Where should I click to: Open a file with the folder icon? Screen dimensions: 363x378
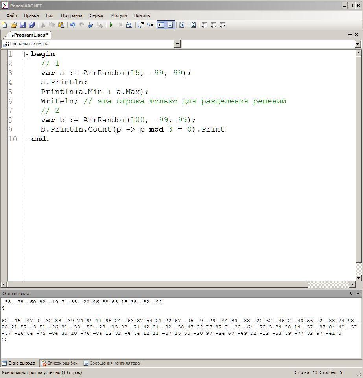tap(13, 25)
